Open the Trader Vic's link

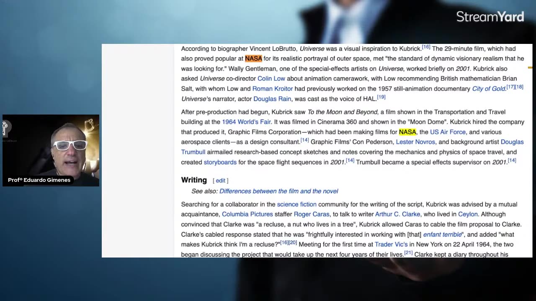391,245
